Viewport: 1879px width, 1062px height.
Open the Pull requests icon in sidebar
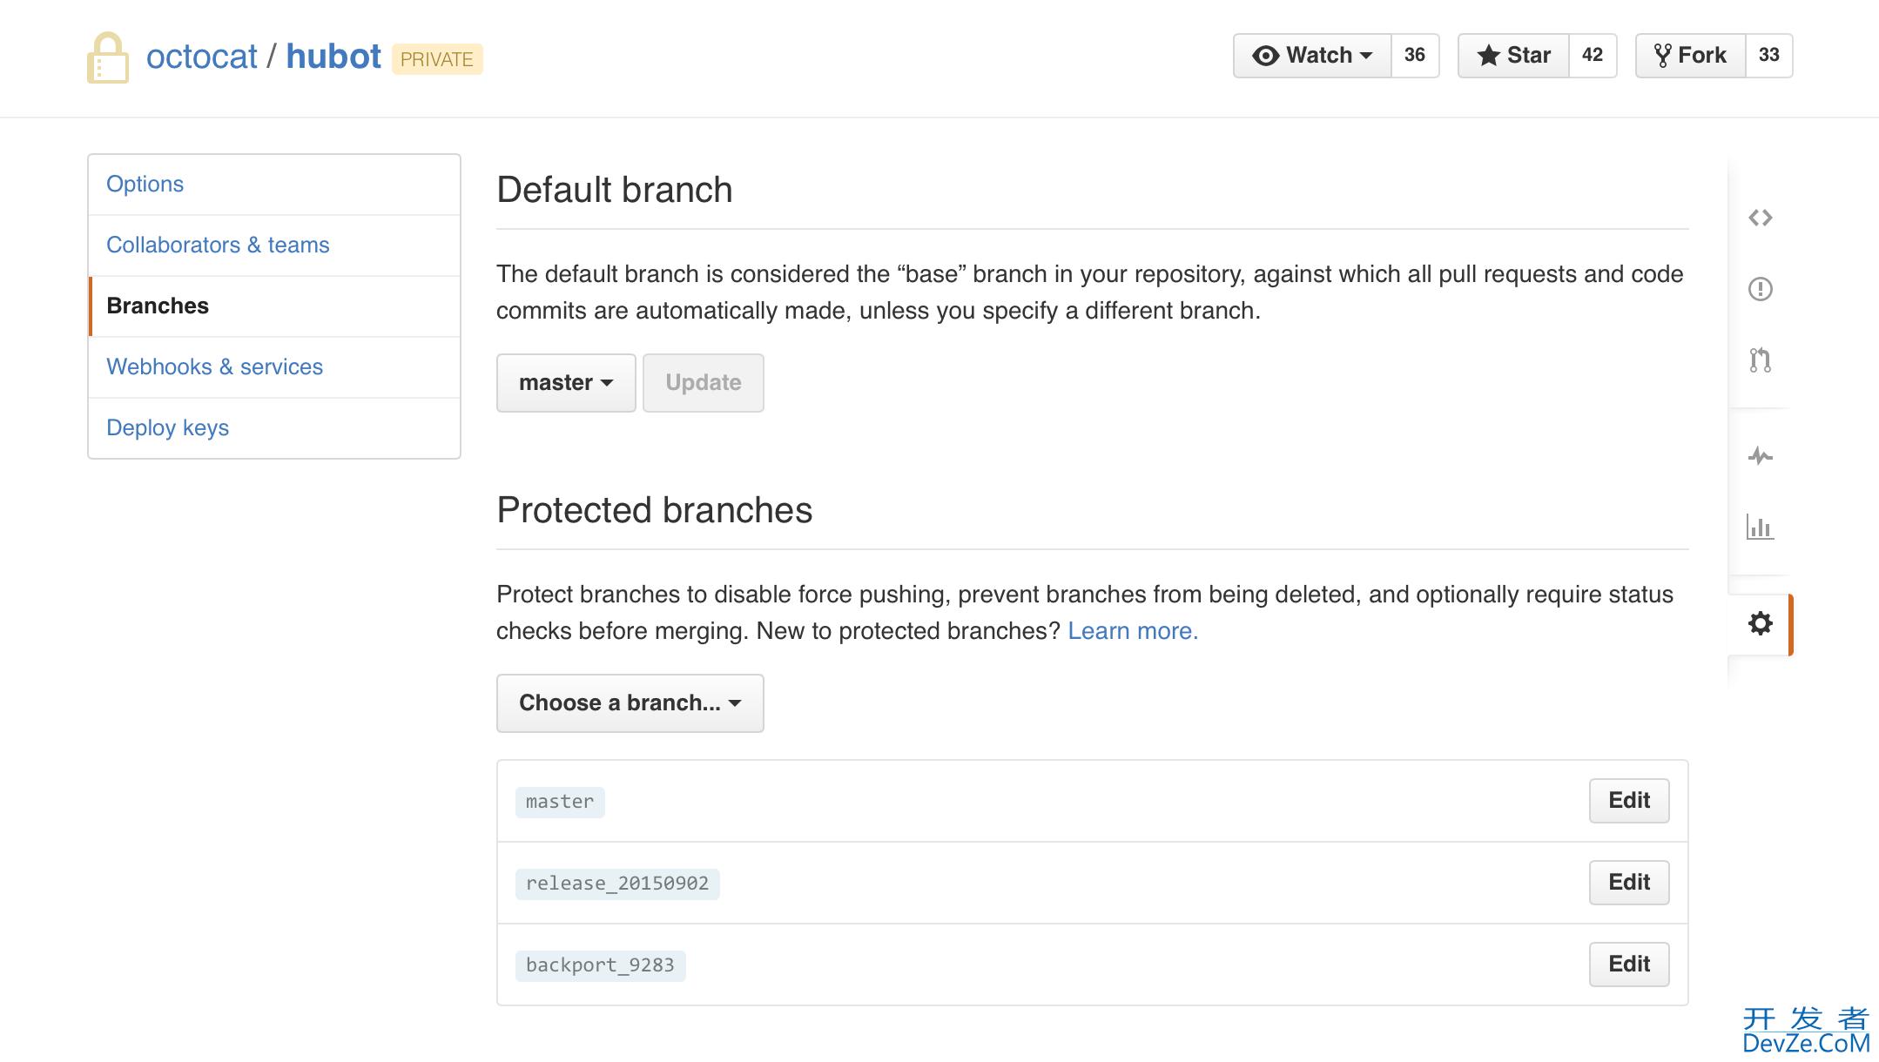1760,360
